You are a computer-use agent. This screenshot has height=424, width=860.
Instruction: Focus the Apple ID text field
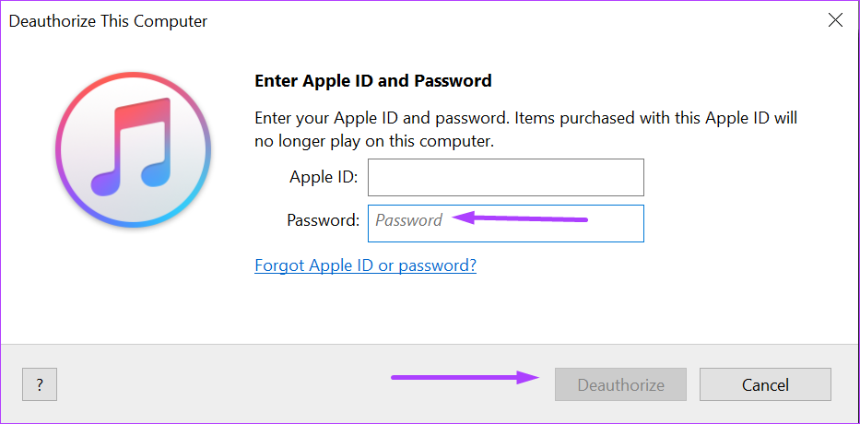pyautogui.click(x=505, y=177)
